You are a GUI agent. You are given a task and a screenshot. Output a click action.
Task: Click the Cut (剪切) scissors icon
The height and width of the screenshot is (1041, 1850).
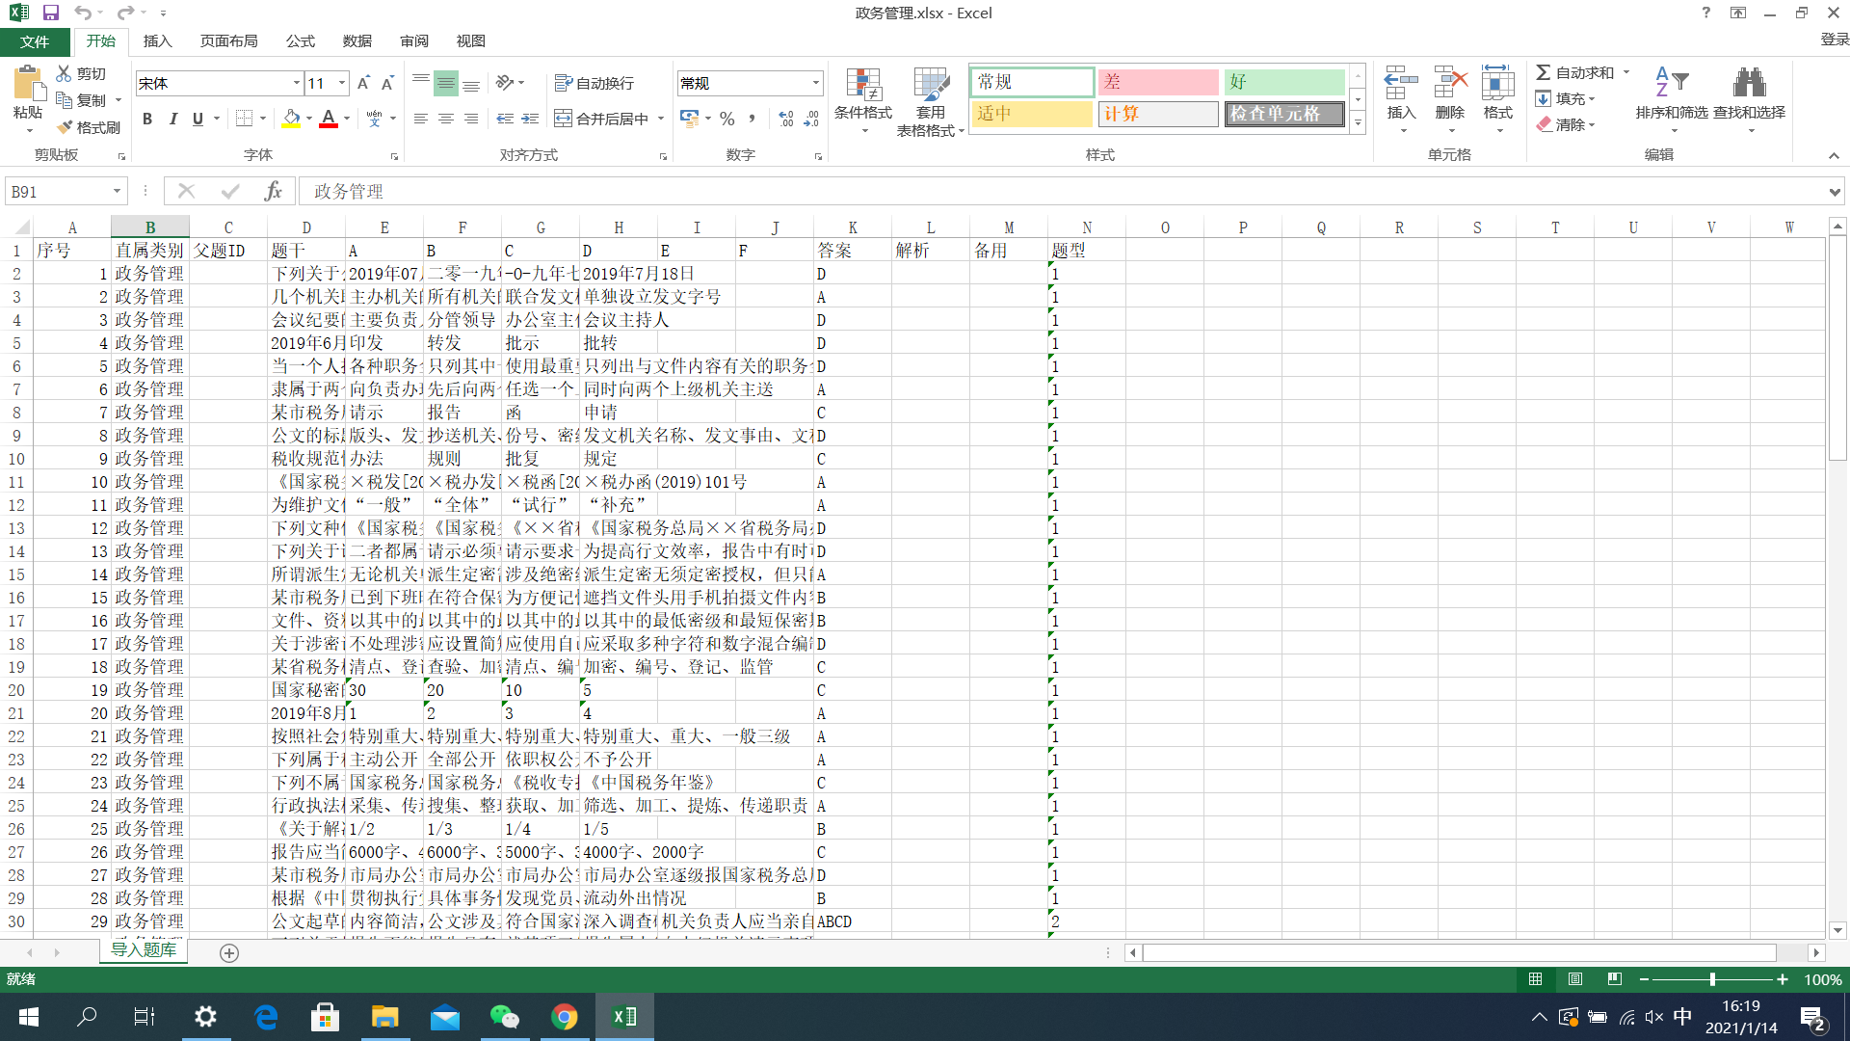(64, 73)
